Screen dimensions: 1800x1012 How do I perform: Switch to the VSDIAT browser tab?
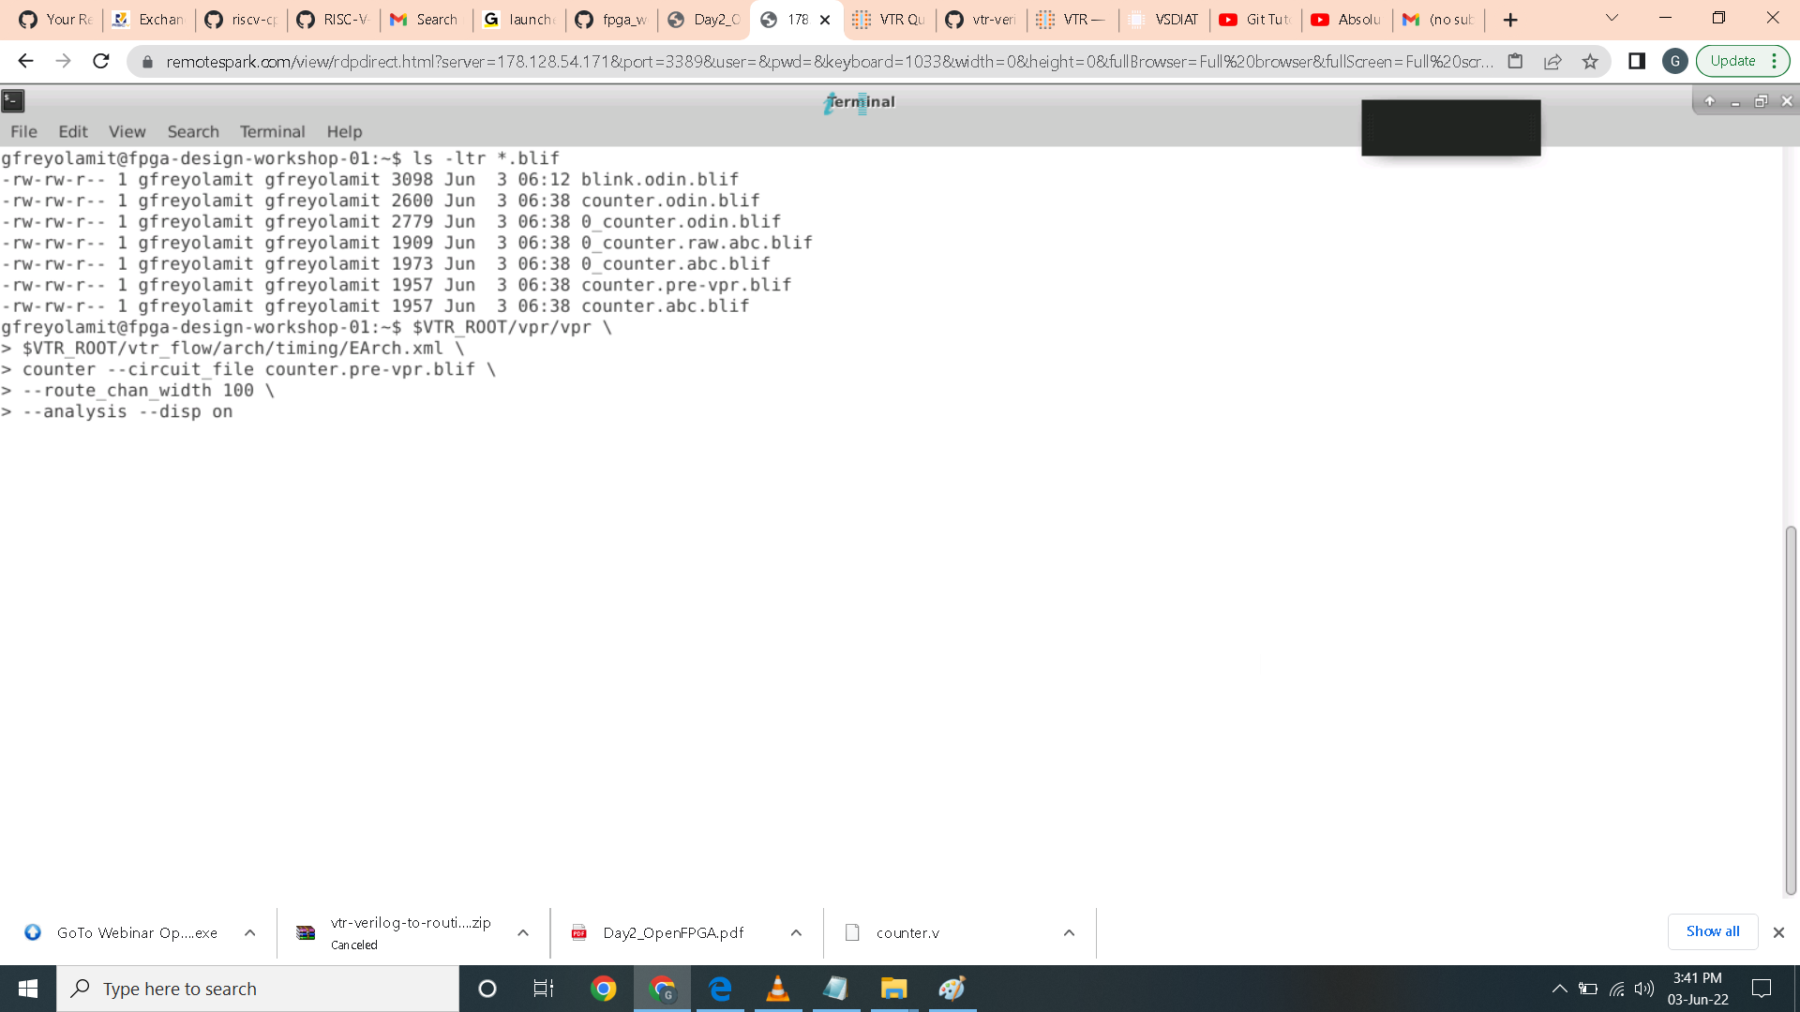[x=1164, y=20]
